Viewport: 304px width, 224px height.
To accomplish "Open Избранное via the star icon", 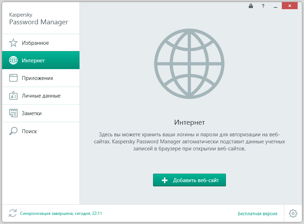I will [13, 43].
